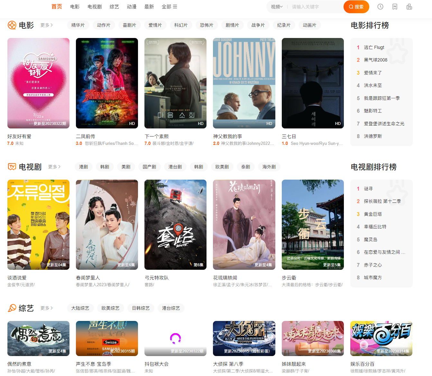Open the 春闺梦里人 drama poster
This screenshot has height=376, width=432.
pyautogui.click(x=107, y=225)
